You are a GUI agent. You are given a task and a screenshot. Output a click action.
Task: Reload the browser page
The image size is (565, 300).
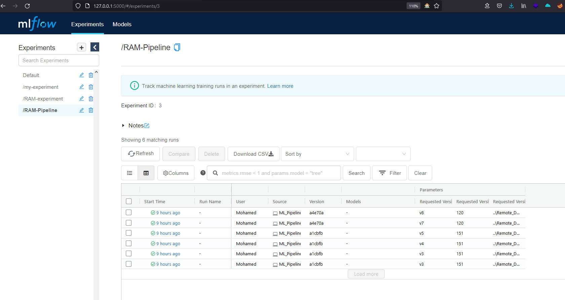coord(27,6)
